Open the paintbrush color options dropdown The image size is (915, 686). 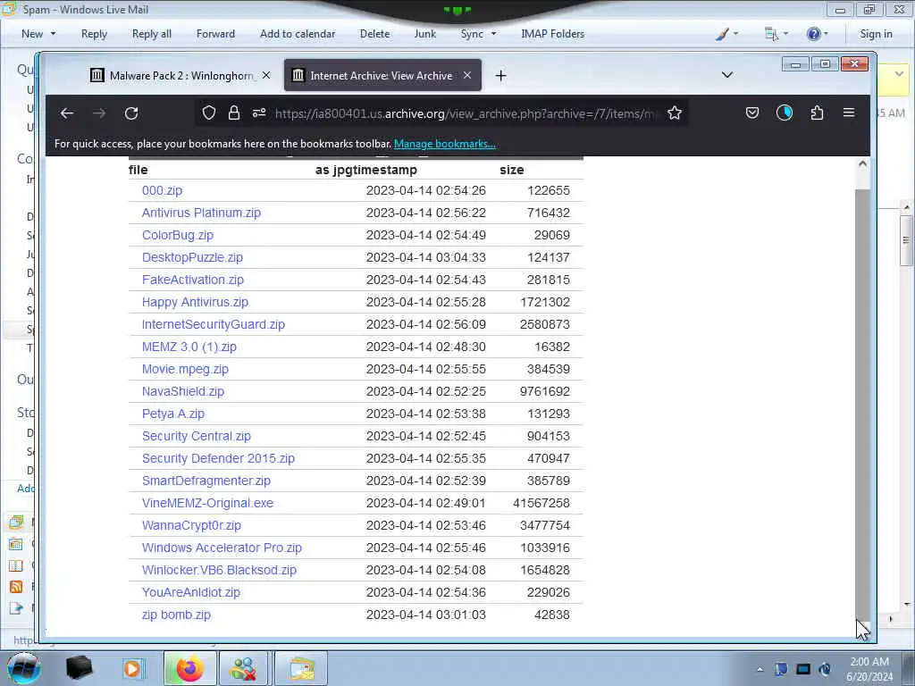click(727, 34)
